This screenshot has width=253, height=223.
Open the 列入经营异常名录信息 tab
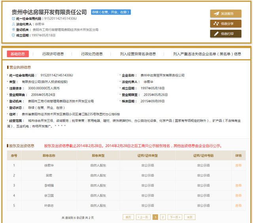point(138,54)
